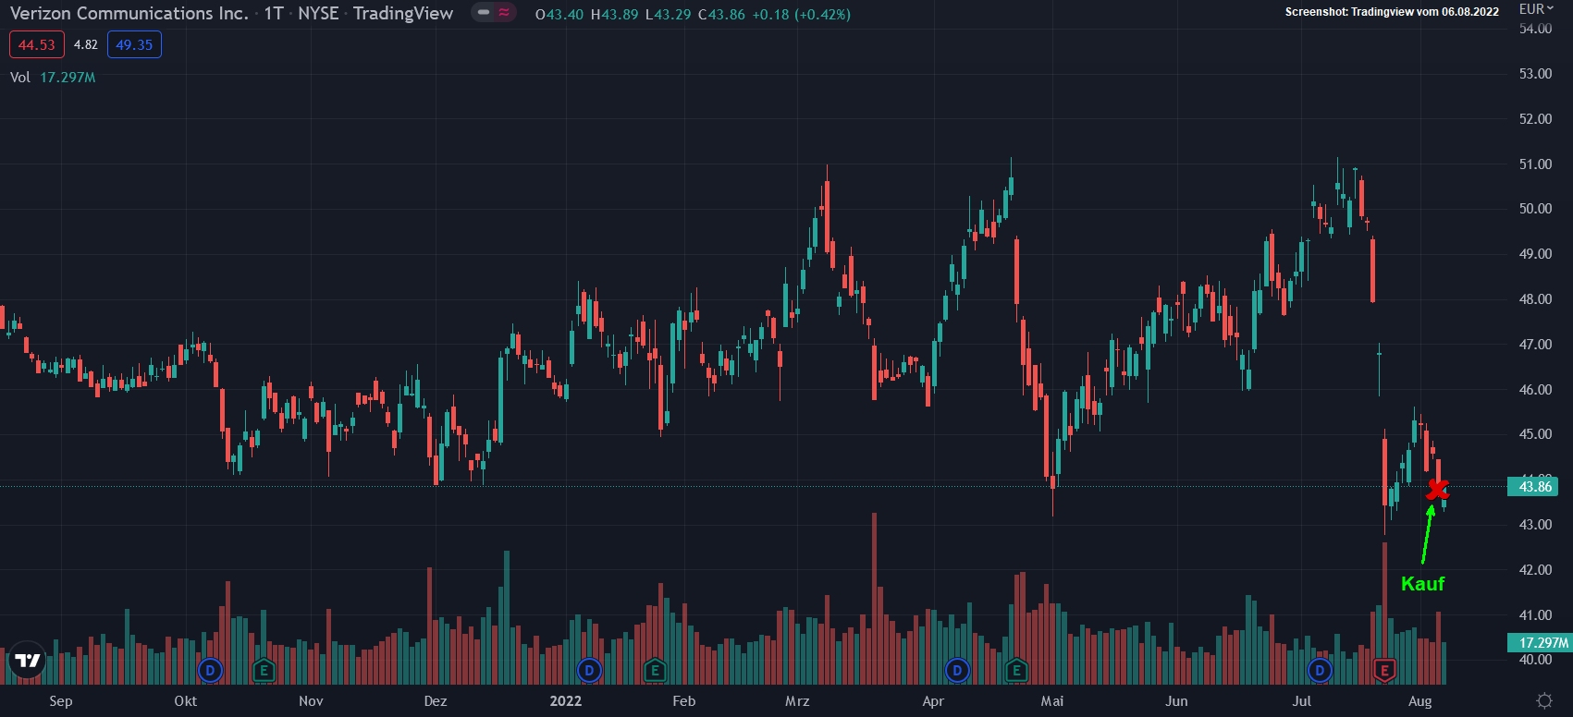Click the spread value 4.82
This screenshot has height=717, width=1573.
pyautogui.click(x=86, y=44)
